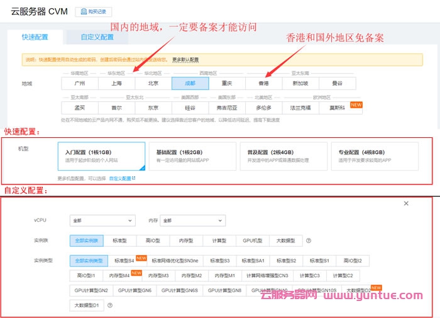The image size is (440, 318).
Task: Select 标准型S2 instance type
Action: coord(286,261)
